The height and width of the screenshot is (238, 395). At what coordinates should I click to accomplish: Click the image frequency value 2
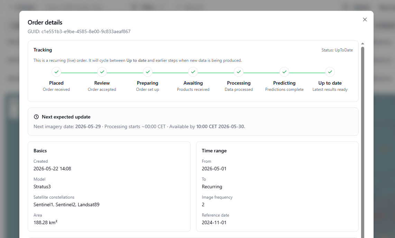[x=203, y=204]
